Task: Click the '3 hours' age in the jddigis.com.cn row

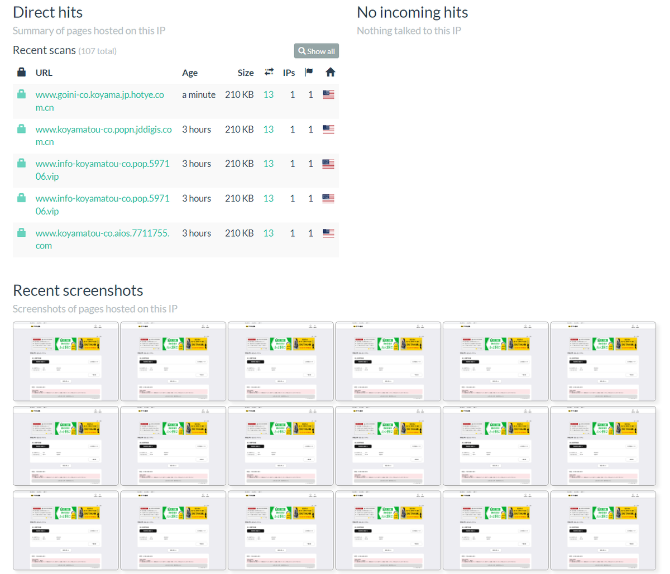Action: 197,130
